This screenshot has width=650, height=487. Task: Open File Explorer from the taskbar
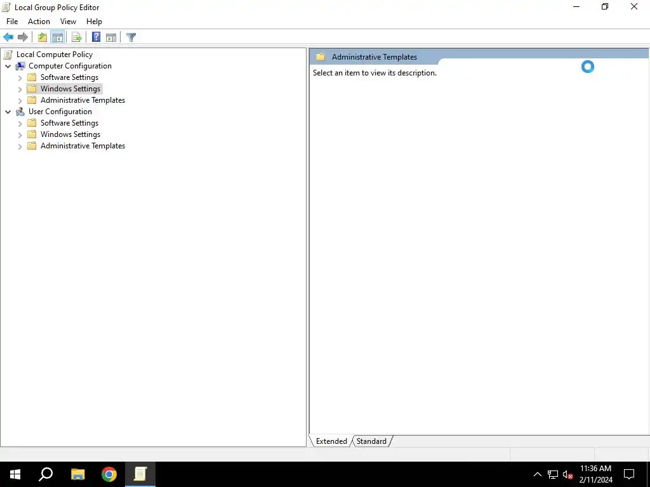tap(77, 474)
